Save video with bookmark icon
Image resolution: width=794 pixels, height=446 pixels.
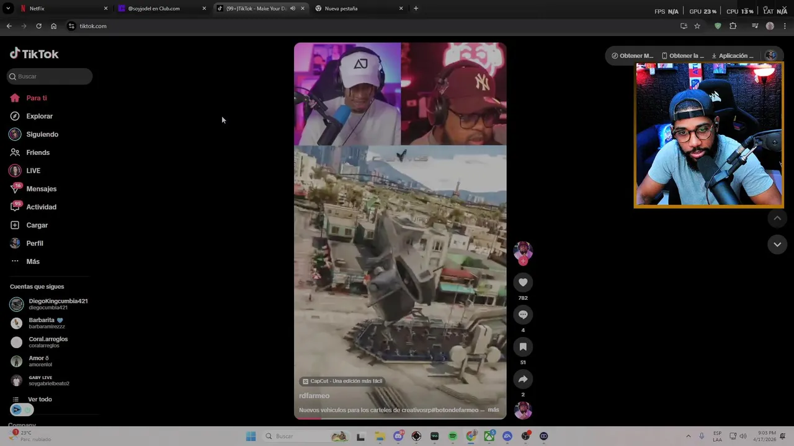click(x=523, y=347)
